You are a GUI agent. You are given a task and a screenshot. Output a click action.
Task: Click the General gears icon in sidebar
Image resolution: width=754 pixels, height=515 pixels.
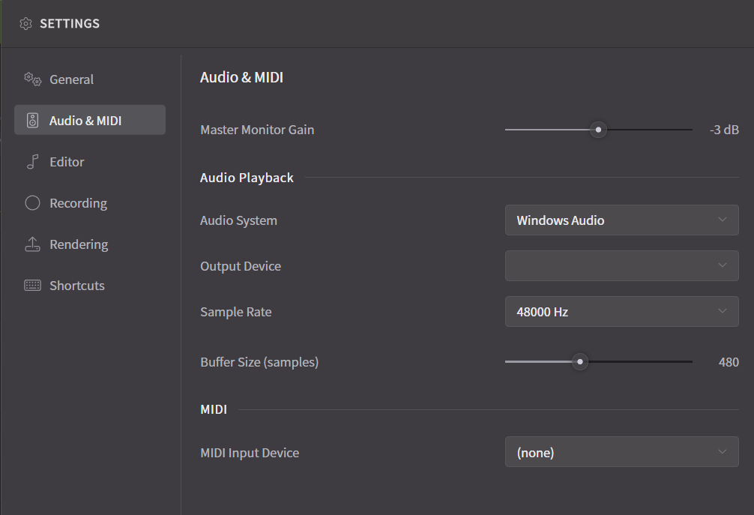click(33, 79)
